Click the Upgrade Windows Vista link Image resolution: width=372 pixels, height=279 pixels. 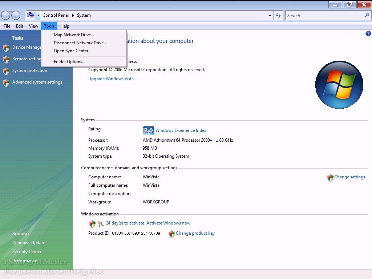[x=111, y=79]
